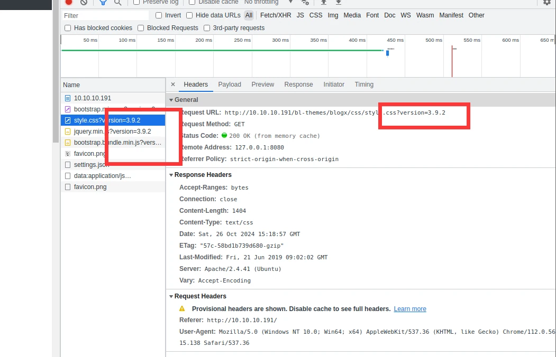This screenshot has width=556, height=357.
Task: Collapse the General section
Action: click(x=171, y=100)
